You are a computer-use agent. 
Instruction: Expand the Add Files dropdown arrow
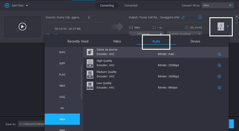pyautogui.click(x=27, y=5)
